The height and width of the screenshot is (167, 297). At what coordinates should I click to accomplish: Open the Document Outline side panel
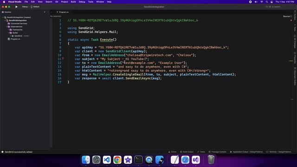tap(295, 77)
